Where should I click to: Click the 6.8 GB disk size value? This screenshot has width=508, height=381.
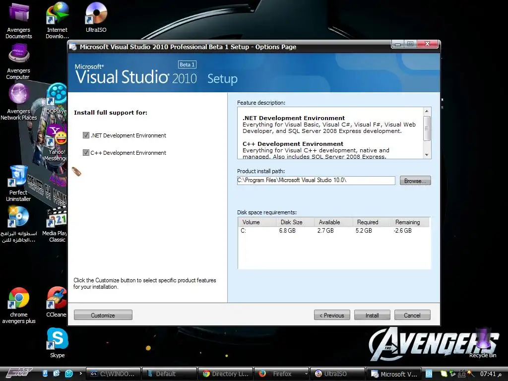click(287, 231)
